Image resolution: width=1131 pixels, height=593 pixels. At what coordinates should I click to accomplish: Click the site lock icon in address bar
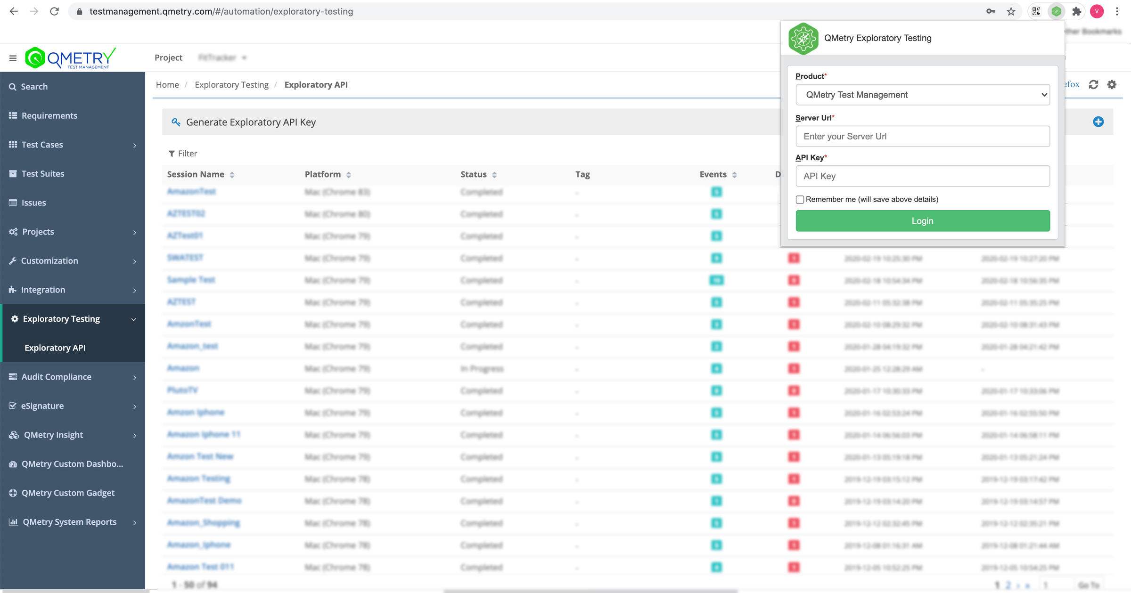(79, 11)
